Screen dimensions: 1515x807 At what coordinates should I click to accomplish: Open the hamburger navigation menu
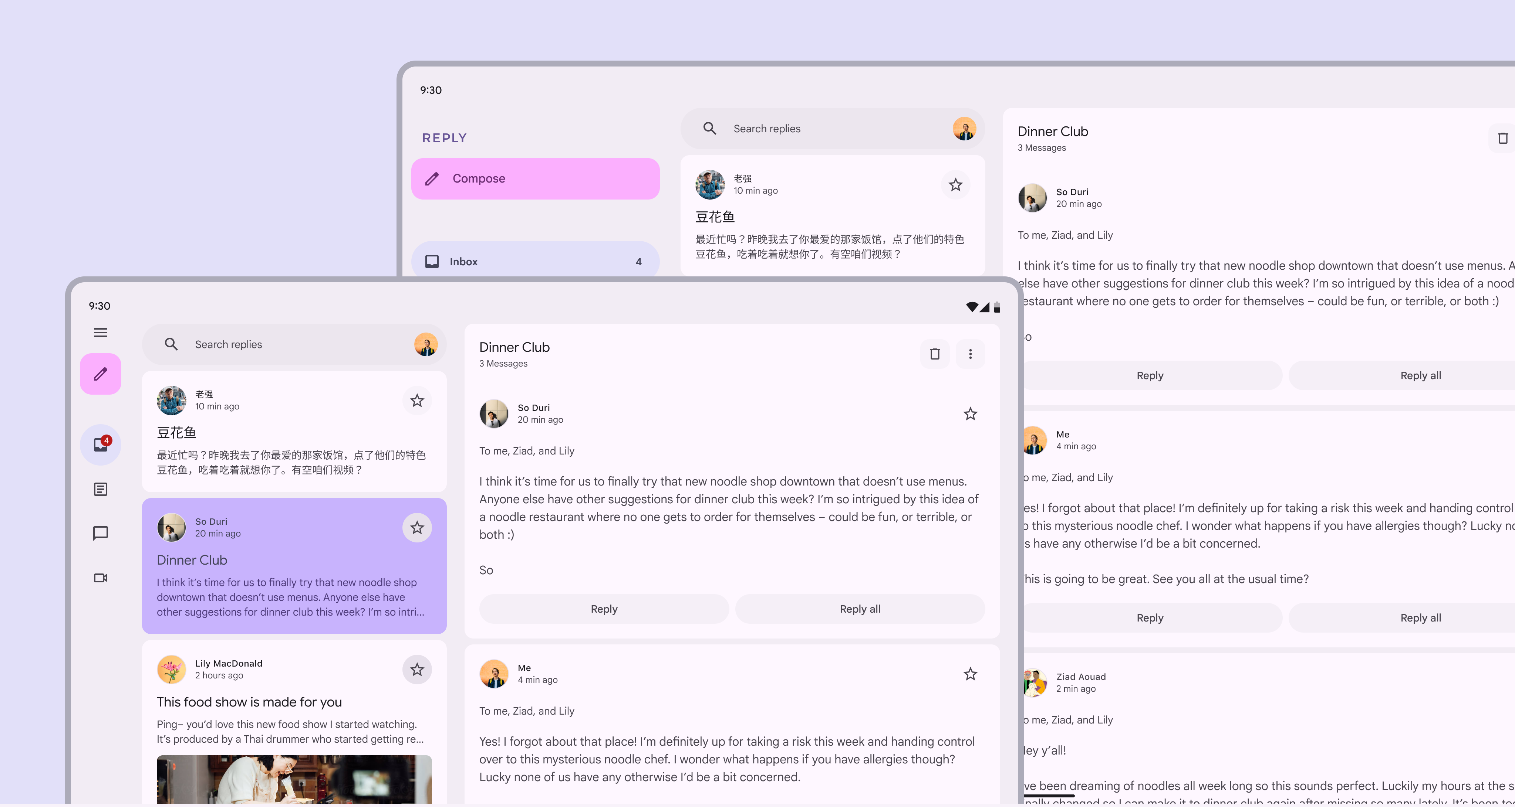101,333
